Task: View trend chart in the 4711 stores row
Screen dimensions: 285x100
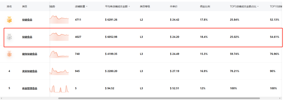Action: (59, 20)
